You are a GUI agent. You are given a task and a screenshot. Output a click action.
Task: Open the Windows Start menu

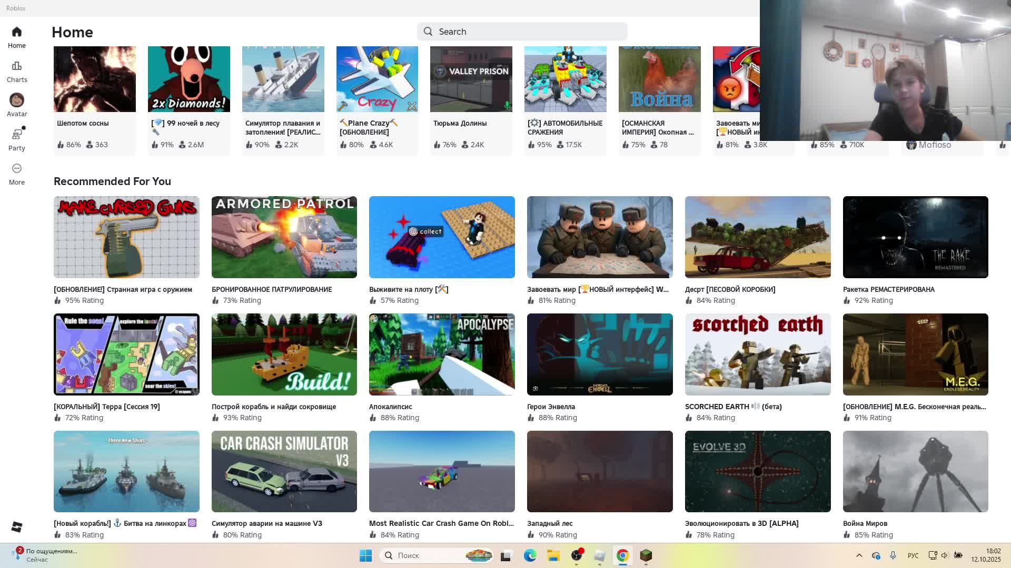[365, 555]
